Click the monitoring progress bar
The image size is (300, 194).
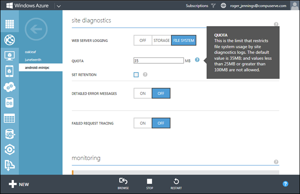click(175, 173)
